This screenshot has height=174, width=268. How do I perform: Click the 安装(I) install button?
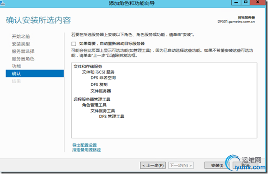point(217,165)
